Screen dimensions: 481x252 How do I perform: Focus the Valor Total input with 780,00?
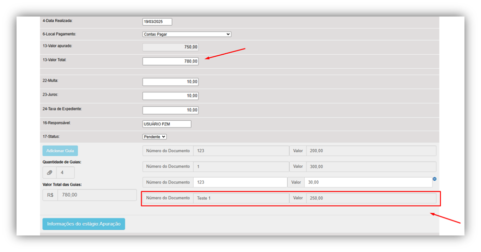(170, 61)
